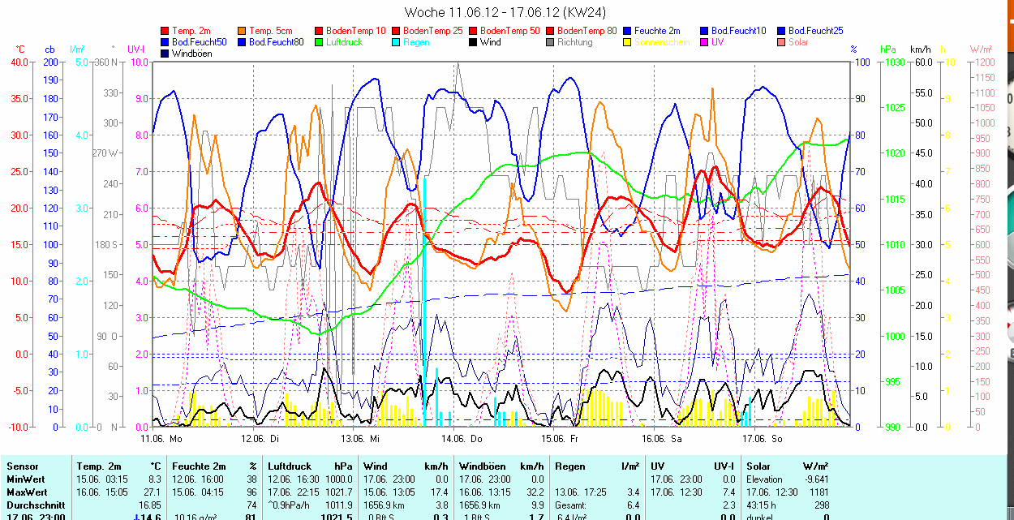Click the dark Windböen legend square
Viewport: 1014px width, 520px height.
165,54
